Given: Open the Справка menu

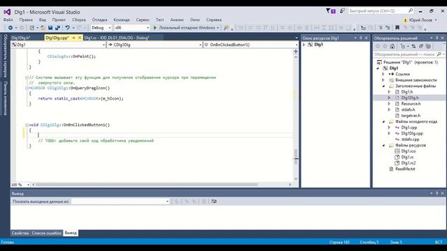Looking at the screenshot, I should click(x=214, y=20).
